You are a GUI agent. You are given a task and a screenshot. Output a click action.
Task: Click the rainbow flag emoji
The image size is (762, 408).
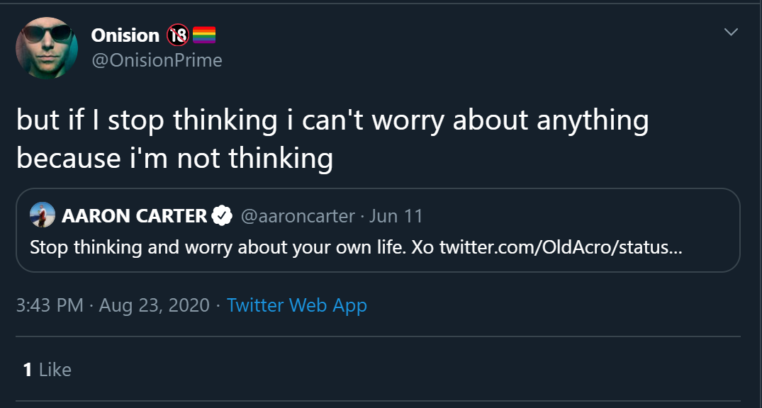(x=204, y=35)
